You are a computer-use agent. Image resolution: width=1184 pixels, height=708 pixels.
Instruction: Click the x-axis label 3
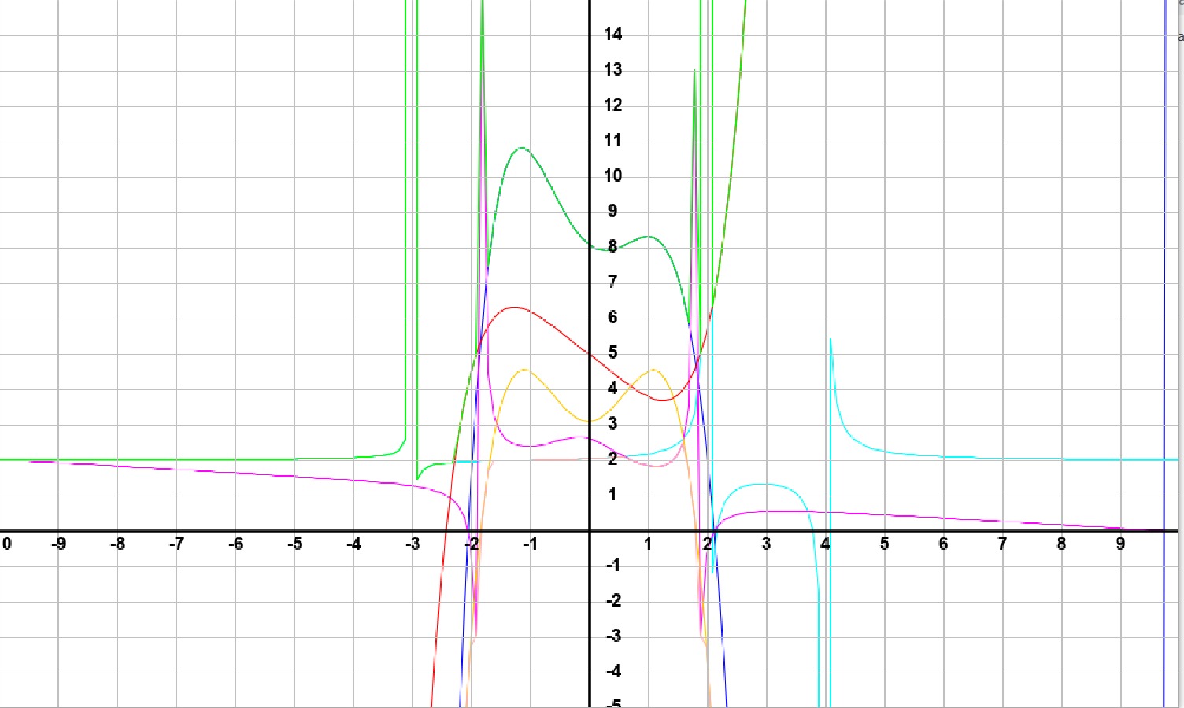767,544
